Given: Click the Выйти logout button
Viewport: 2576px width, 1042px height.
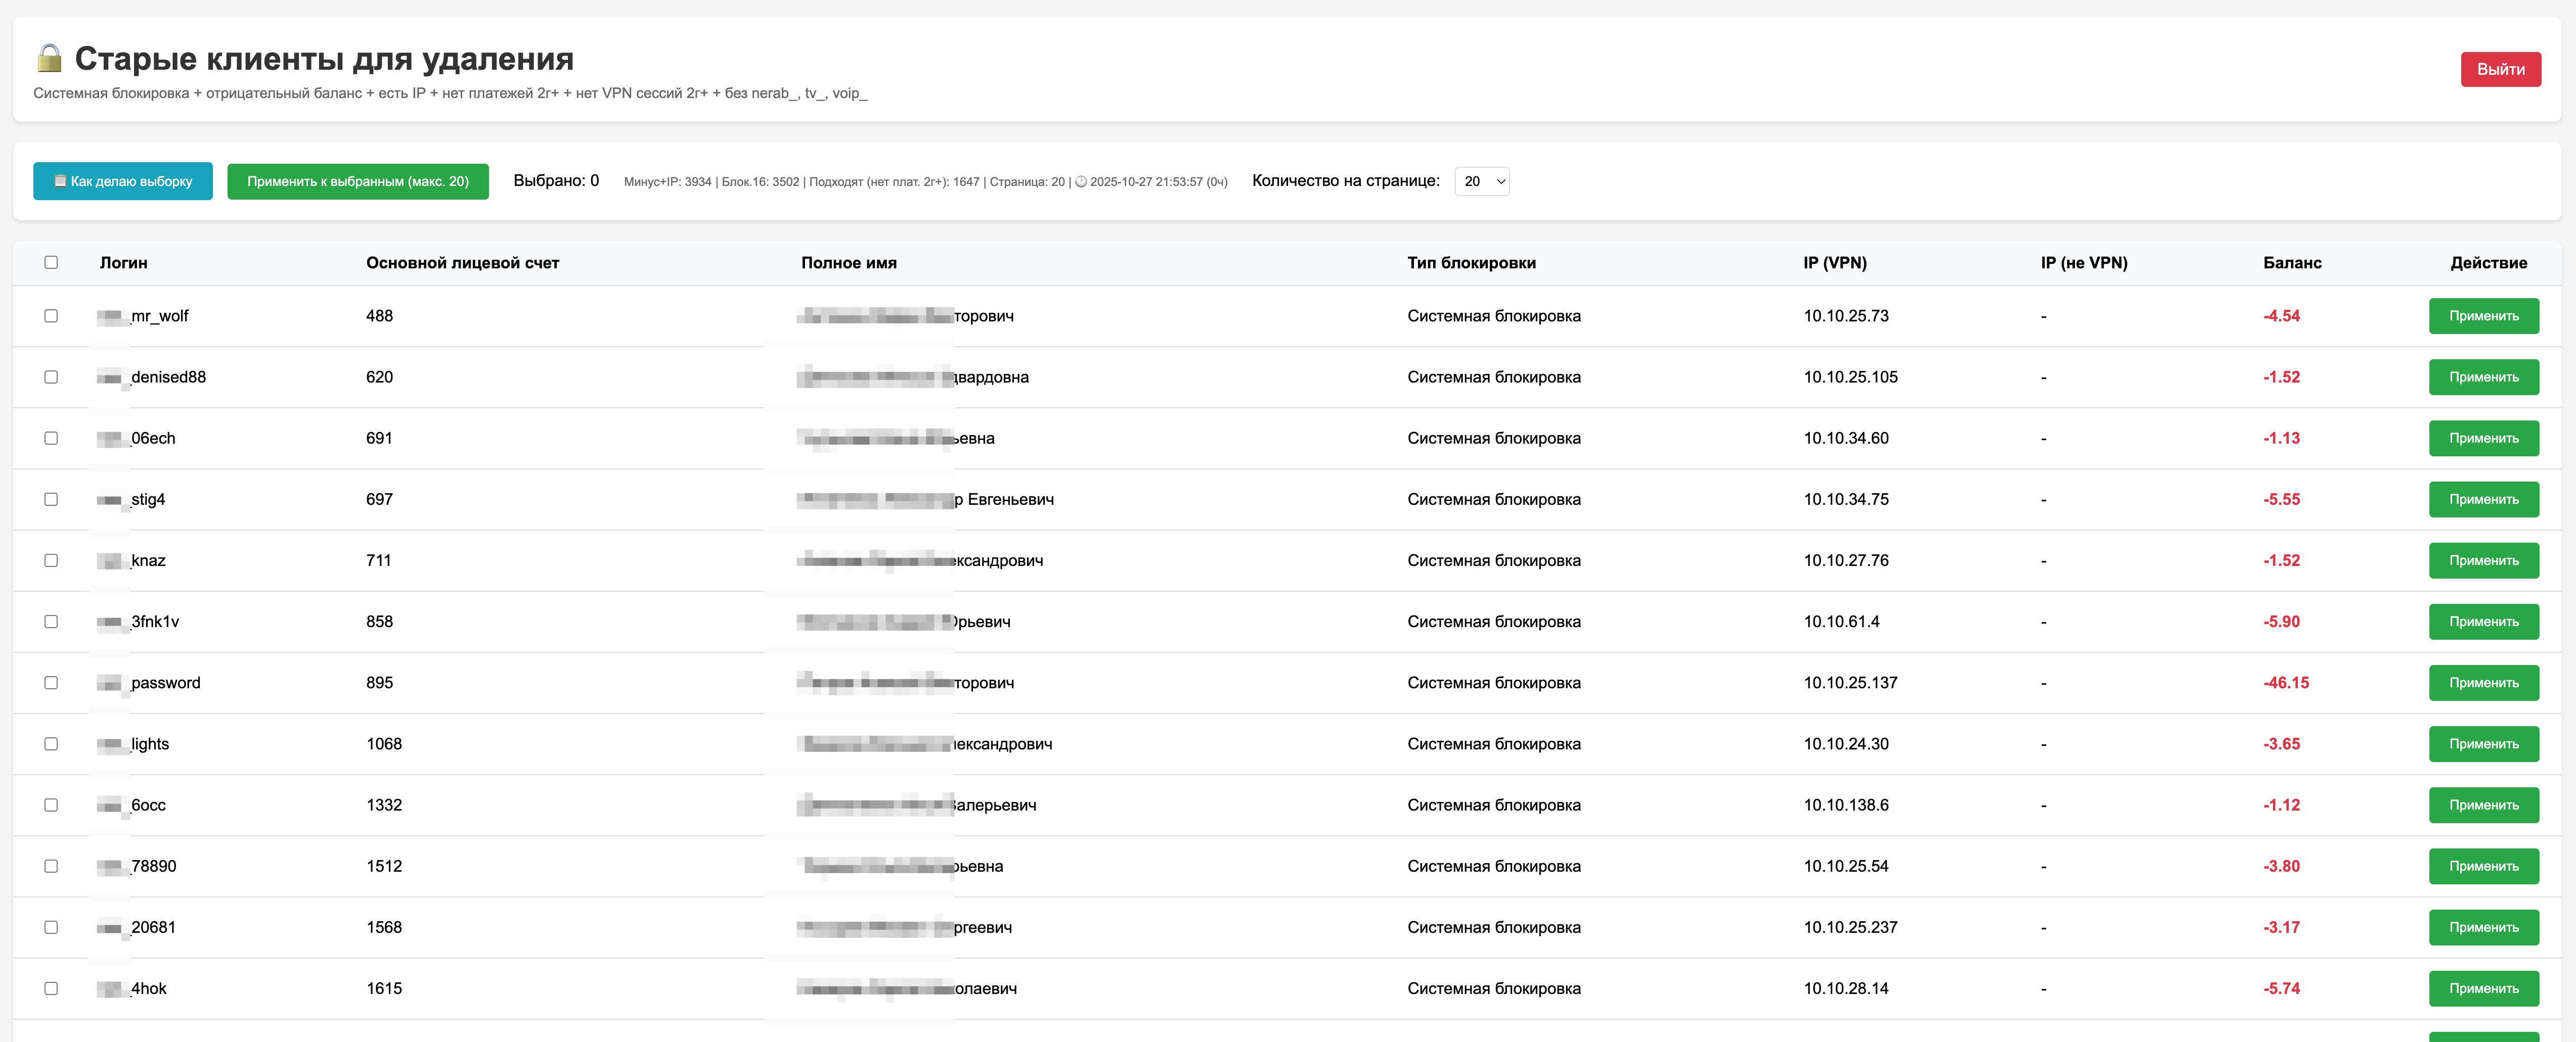Looking at the screenshot, I should click(2500, 69).
